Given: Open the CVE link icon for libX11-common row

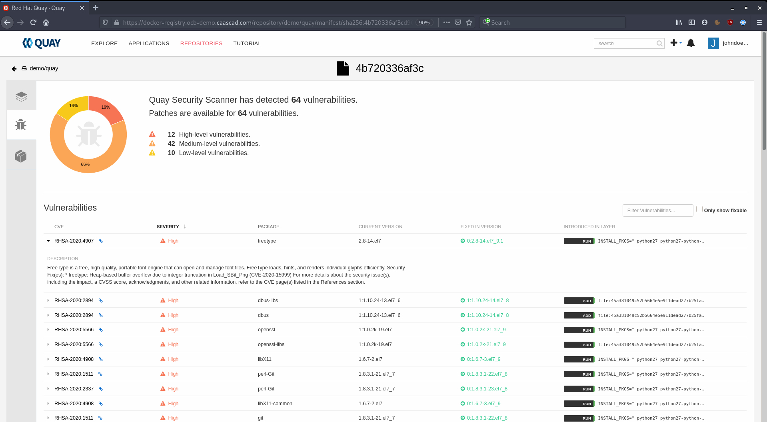Looking at the screenshot, I should coord(101,404).
